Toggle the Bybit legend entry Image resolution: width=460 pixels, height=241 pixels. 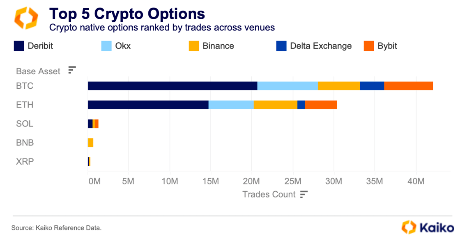tap(387, 46)
